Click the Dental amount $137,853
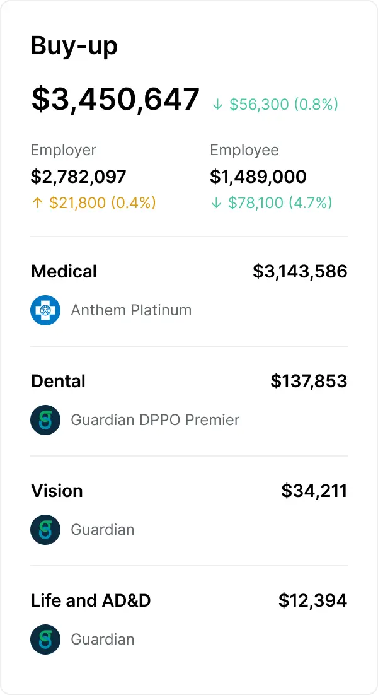Viewport: 378px width, 695px height. pos(309,381)
